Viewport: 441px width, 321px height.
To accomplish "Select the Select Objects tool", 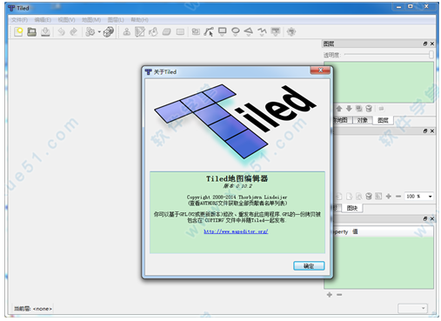I will pos(196,31).
